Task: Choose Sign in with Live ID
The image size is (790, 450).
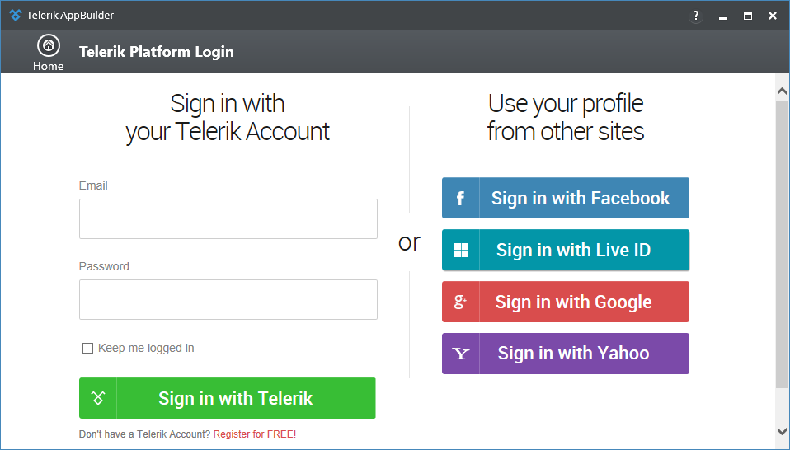Action: (x=574, y=251)
